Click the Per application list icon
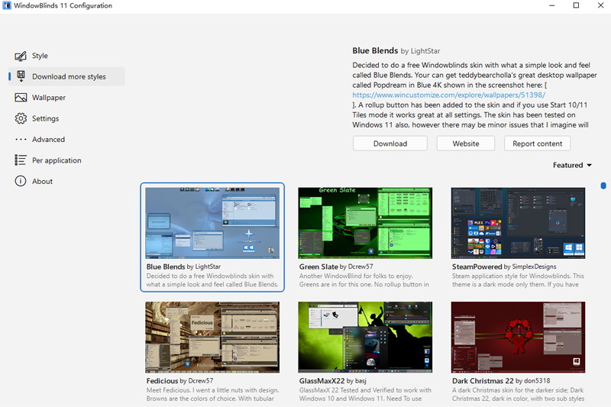The height and width of the screenshot is (407, 611). [x=21, y=160]
